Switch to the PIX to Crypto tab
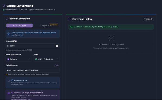Viewport: 162px width, 100px height. point(20,26)
